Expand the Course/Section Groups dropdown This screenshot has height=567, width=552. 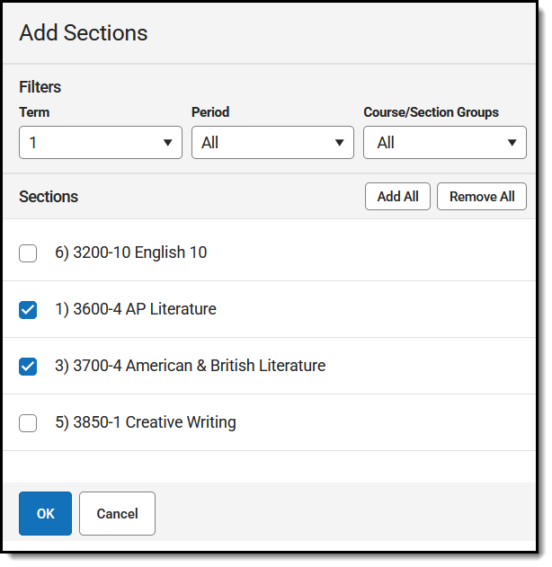444,143
